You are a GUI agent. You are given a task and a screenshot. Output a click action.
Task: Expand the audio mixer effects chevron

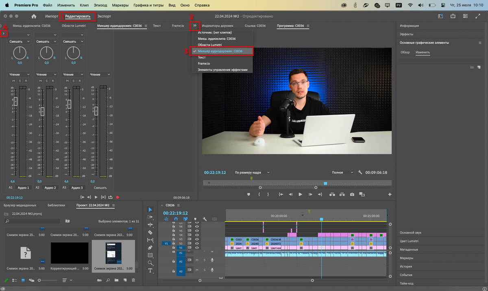tap(3, 34)
